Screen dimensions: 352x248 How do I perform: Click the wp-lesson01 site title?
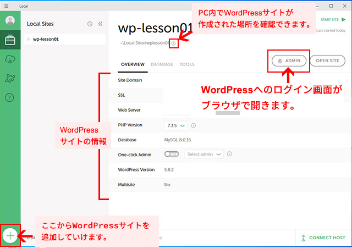155,28
